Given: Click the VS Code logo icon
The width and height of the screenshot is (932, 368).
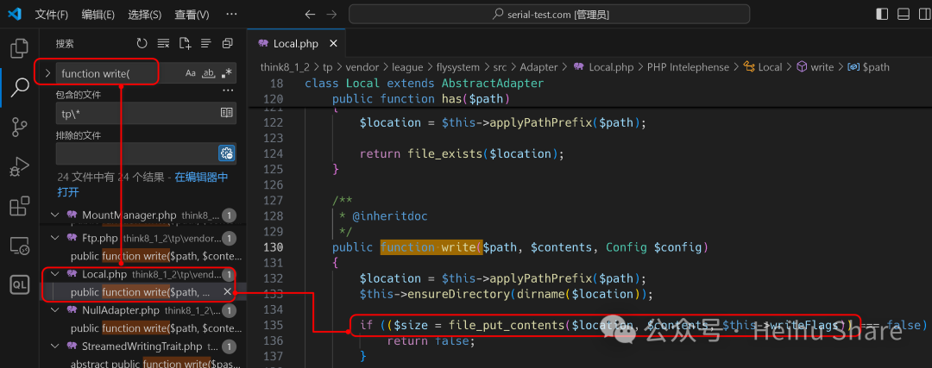Looking at the screenshot, I should coord(15,15).
